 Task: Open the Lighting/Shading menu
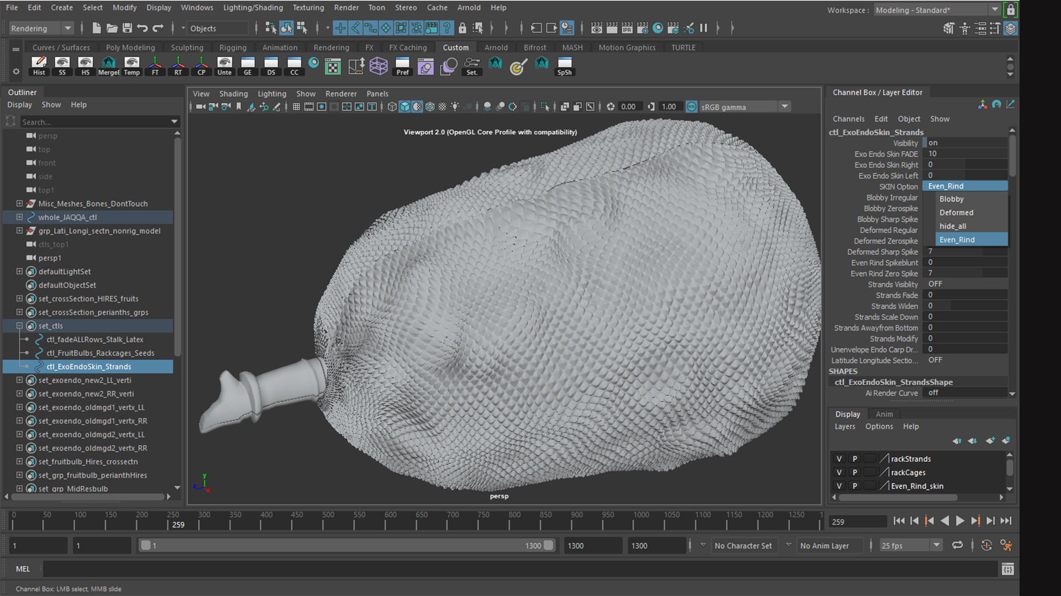253,8
